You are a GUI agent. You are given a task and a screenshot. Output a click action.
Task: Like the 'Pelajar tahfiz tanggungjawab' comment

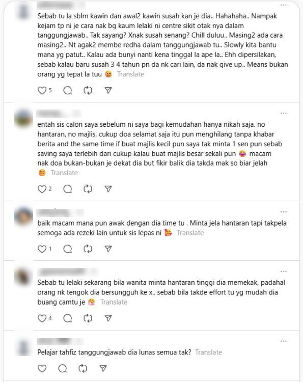(42, 368)
